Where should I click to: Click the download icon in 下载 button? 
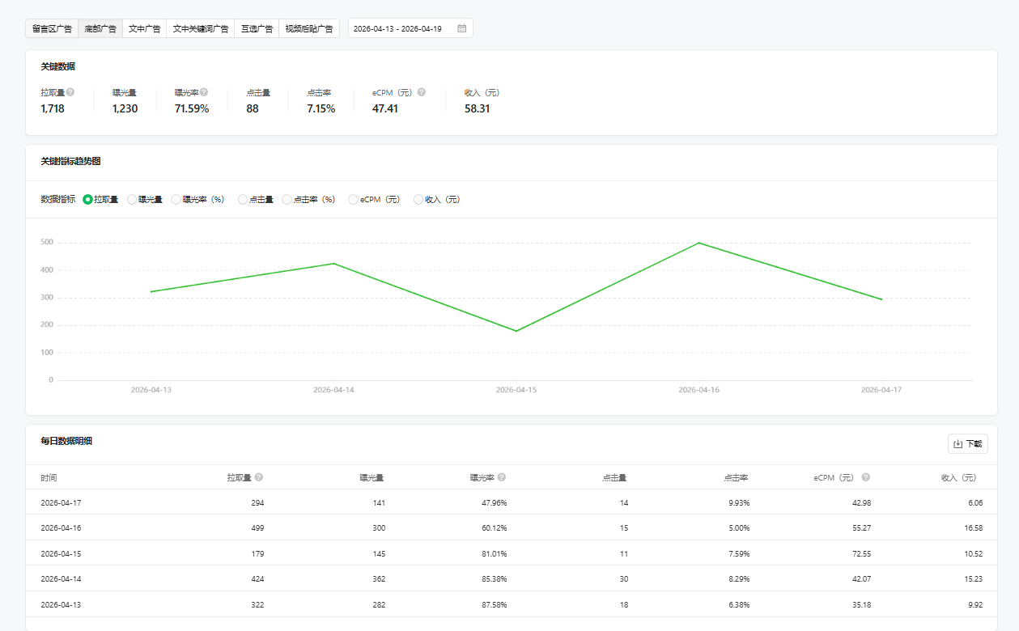[x=958, y=444]
